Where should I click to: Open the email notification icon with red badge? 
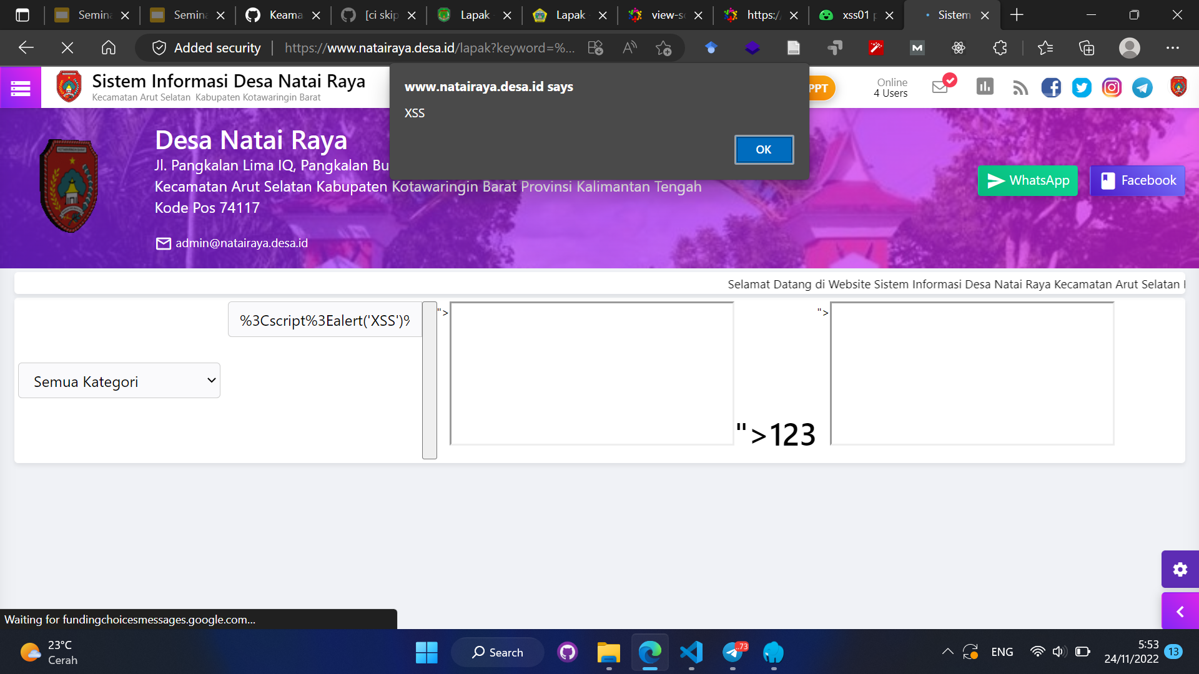[x=940, y=87]
